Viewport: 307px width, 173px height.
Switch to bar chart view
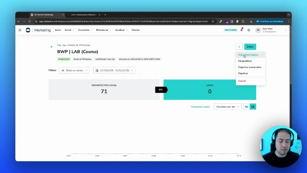coord(253,107)
